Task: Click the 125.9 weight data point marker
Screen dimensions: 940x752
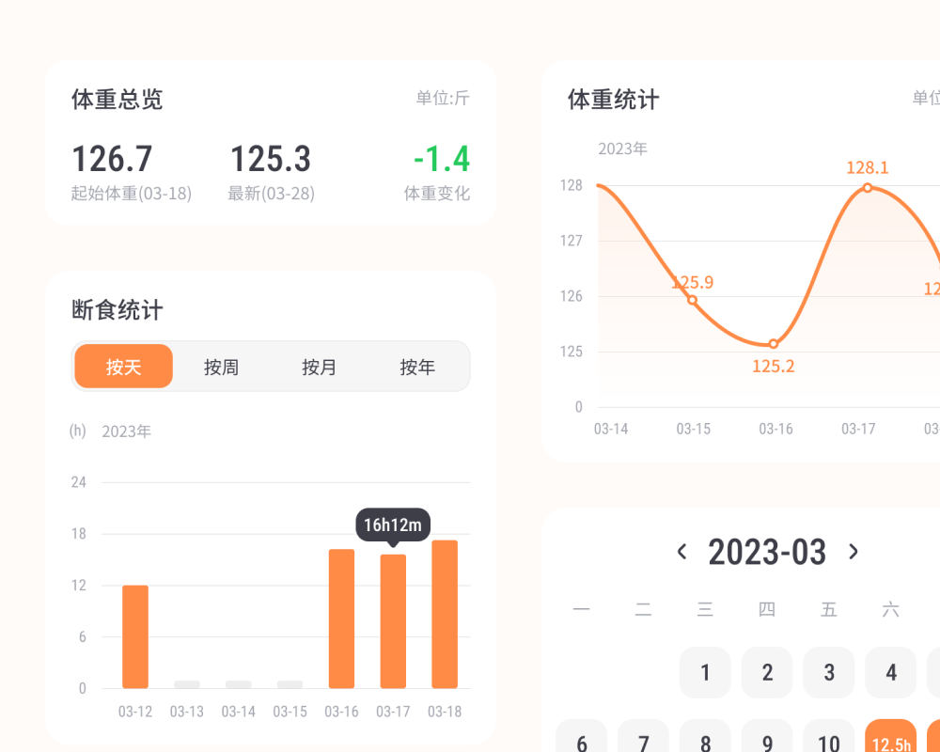Action: pos(692,299)
